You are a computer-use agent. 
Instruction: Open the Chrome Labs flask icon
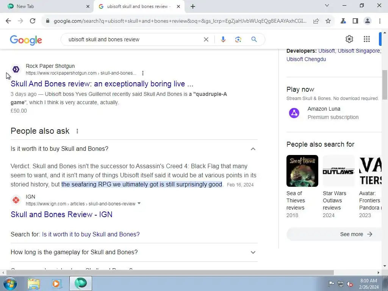(343, 21)
